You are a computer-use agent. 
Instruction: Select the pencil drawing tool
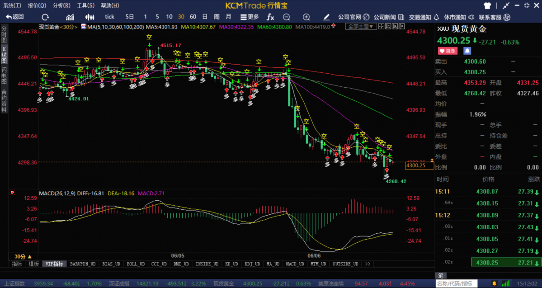[x=326, y=17]
